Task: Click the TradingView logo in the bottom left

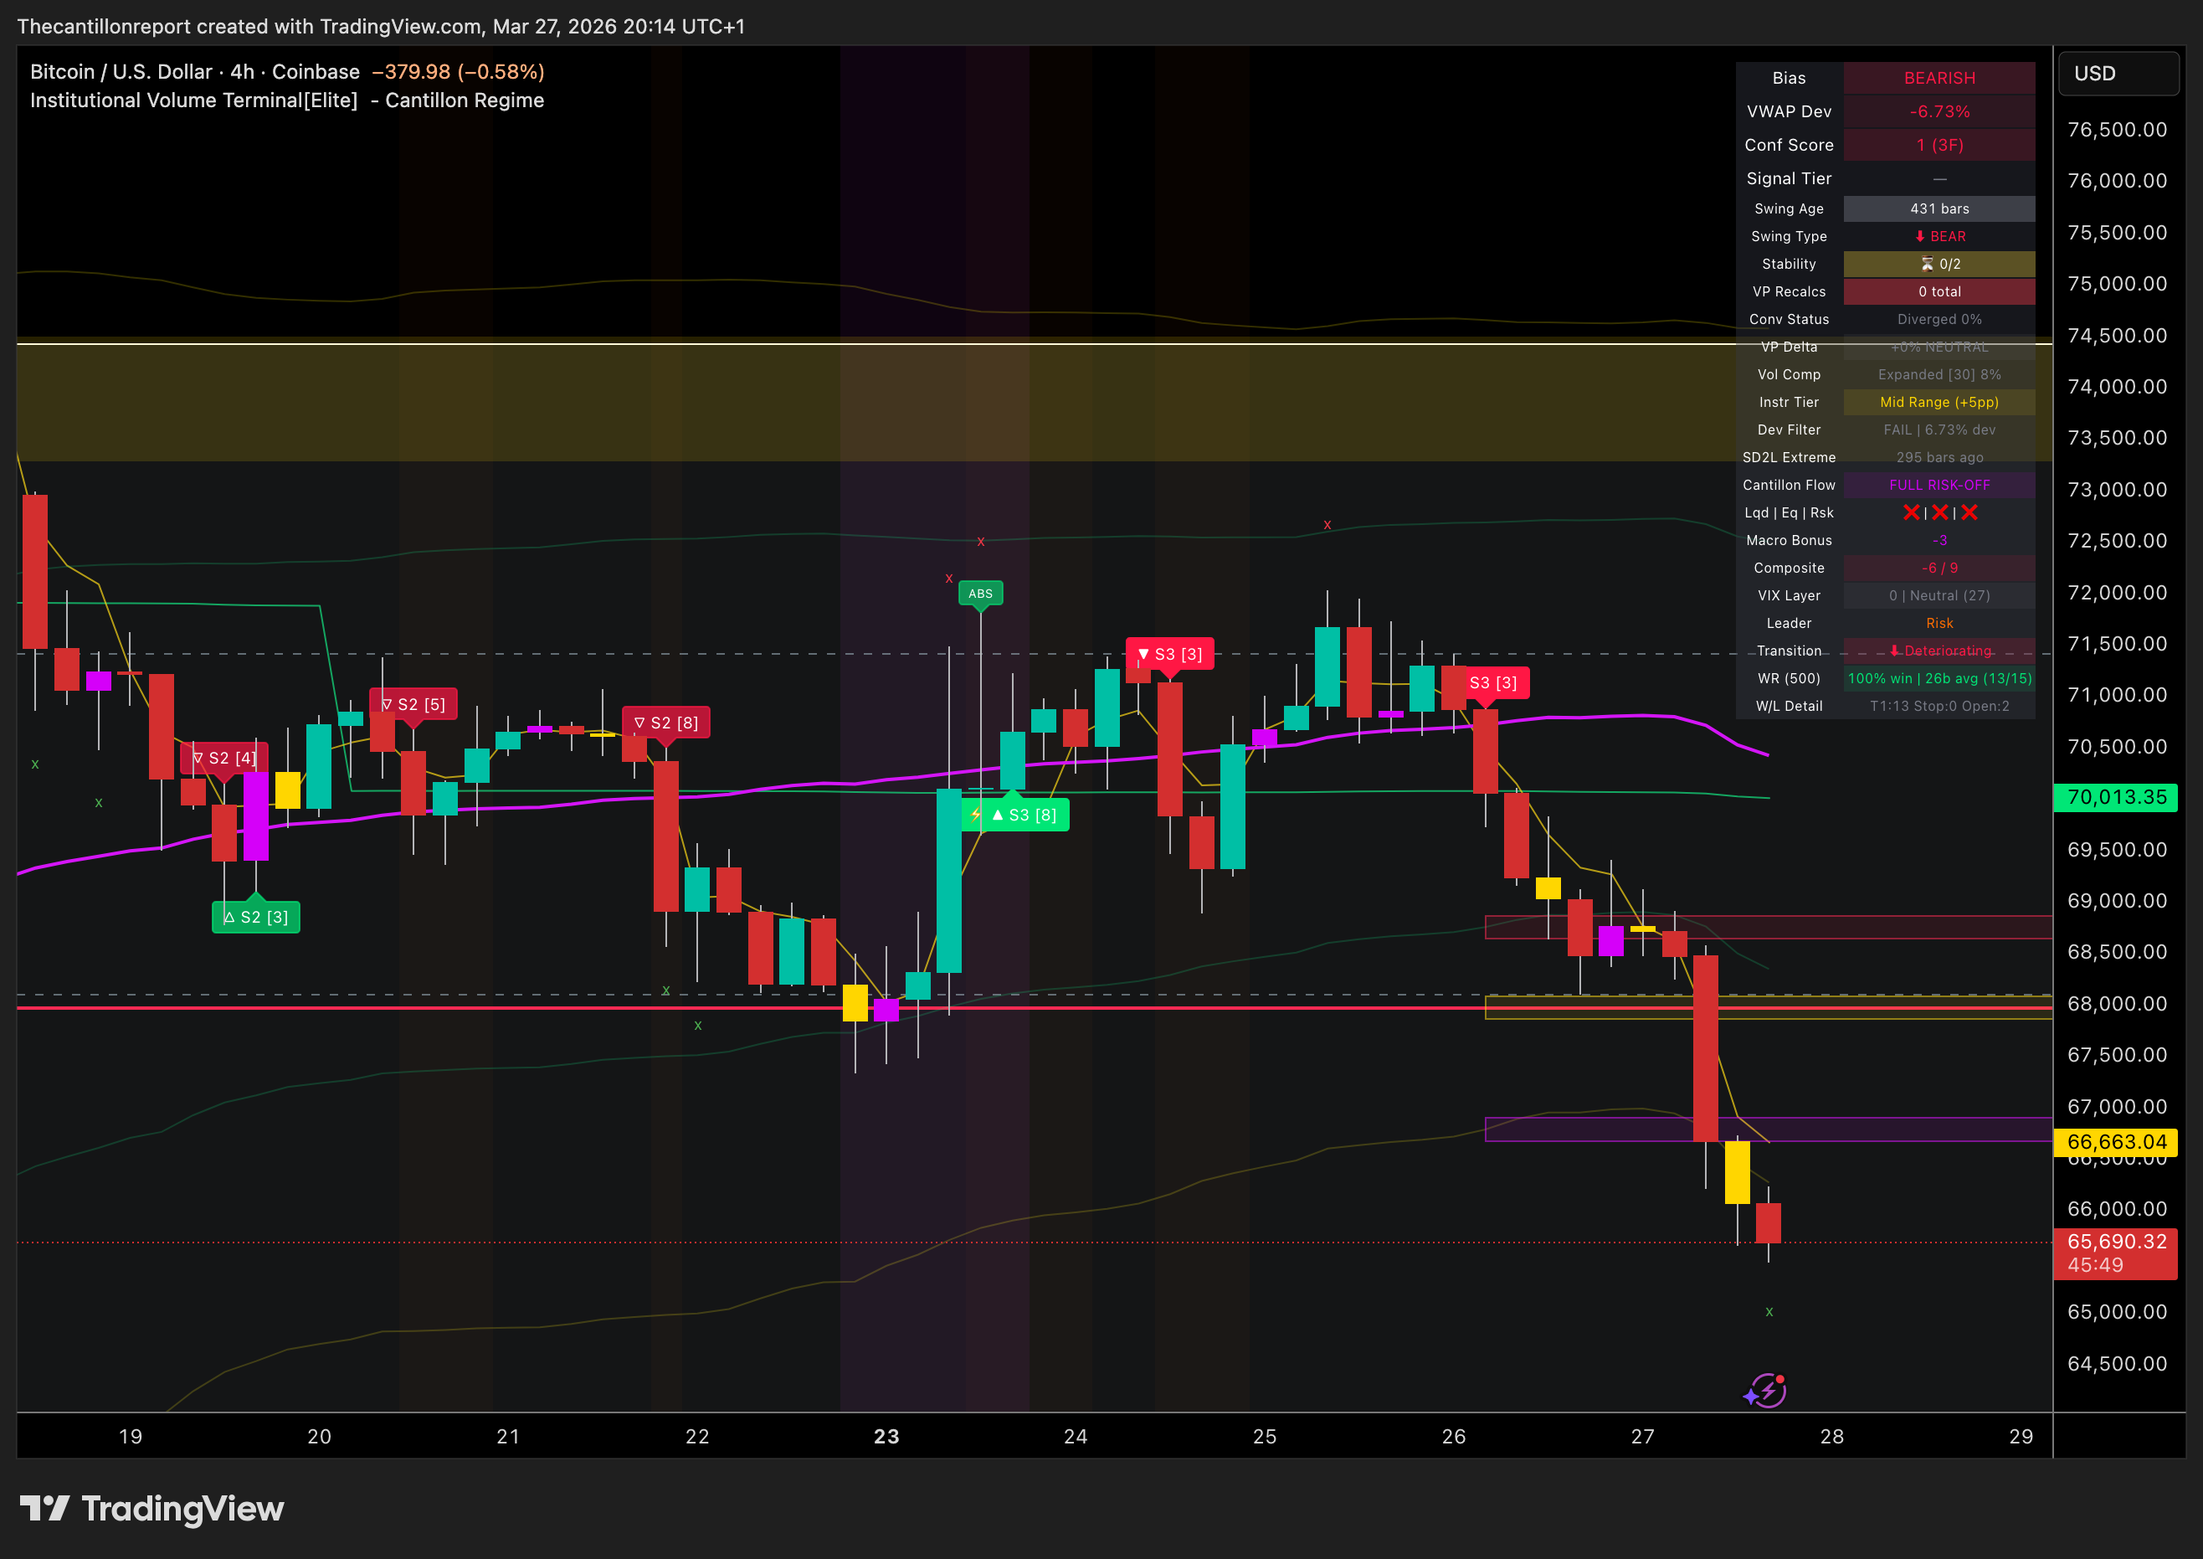Action: (x=157, y=1510)
